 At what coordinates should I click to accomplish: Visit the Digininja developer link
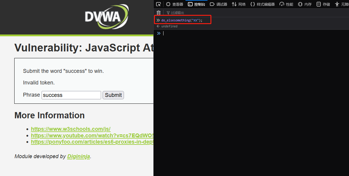click(x=78, y=156)
